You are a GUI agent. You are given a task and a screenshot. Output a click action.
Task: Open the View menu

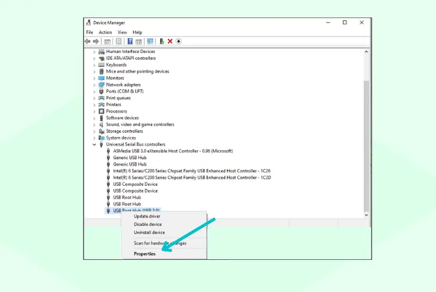click(122, 32)
